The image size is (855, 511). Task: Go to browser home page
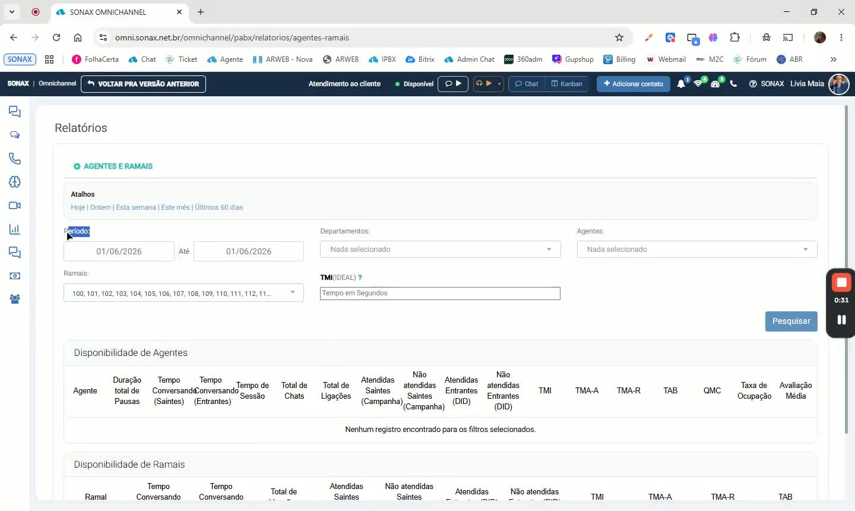point(78,37)
